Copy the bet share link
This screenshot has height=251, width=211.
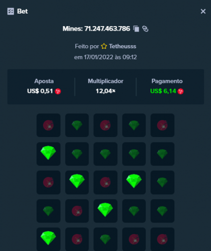tap(145, 29)
